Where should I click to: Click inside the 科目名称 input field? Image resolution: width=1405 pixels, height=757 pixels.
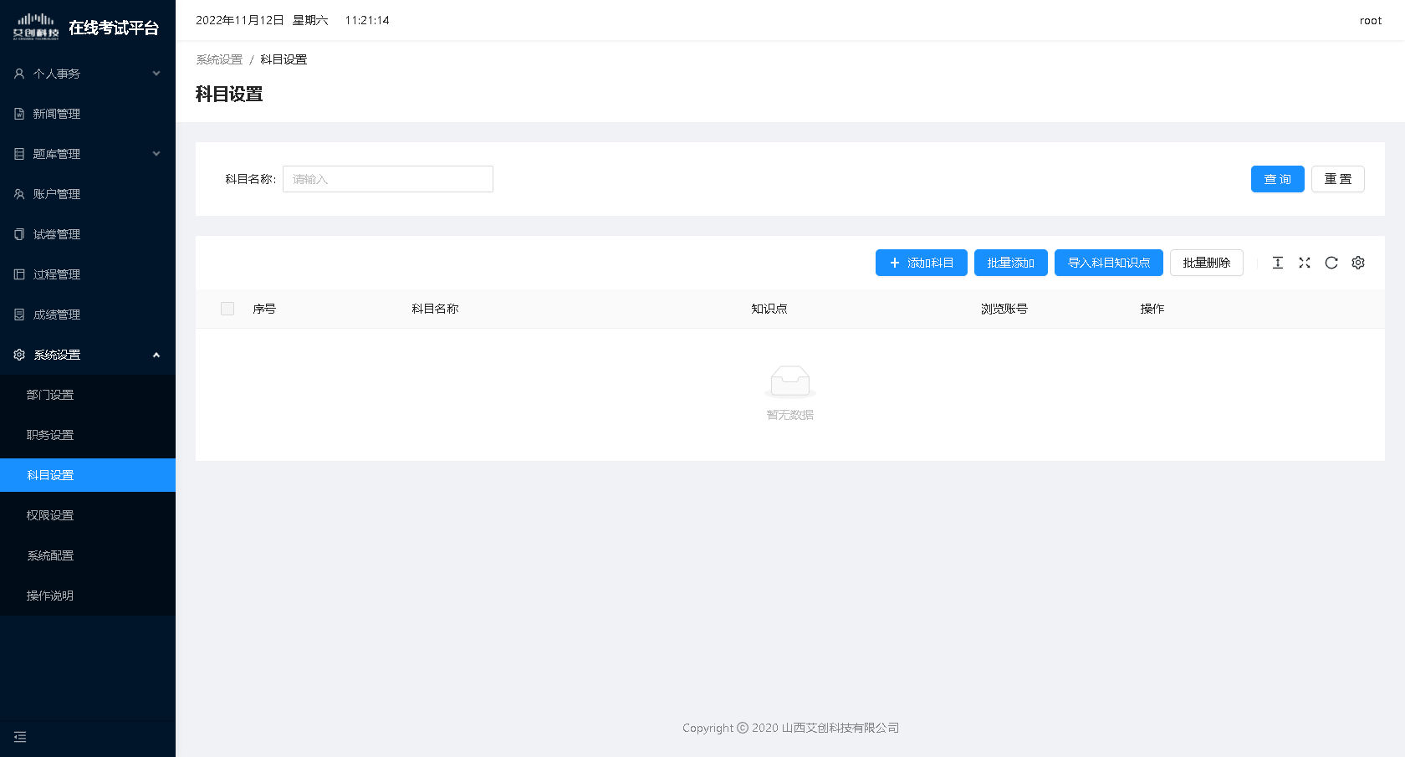387,179
